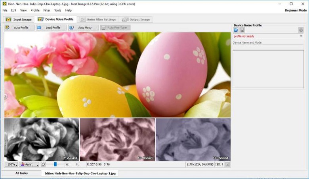The height and width of the screenshot is (179, 309).
Task: Click the Neat Image title bar icon
Action: tap(4, 4)
